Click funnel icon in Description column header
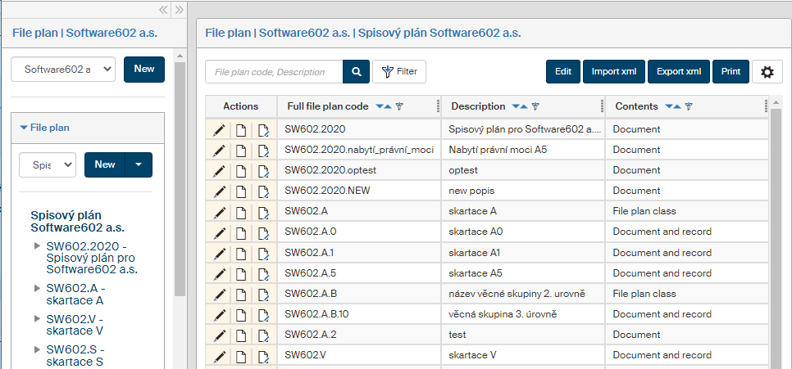This screenshot has width=792, height=369. (535, 106)
